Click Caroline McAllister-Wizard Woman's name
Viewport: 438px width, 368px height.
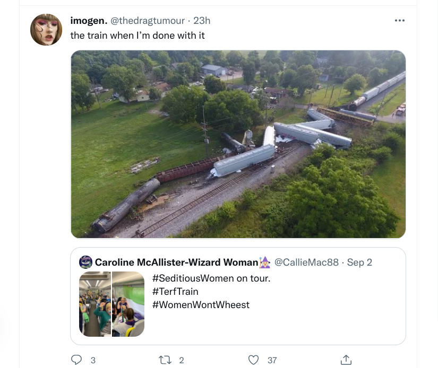[x=176, y=262]
